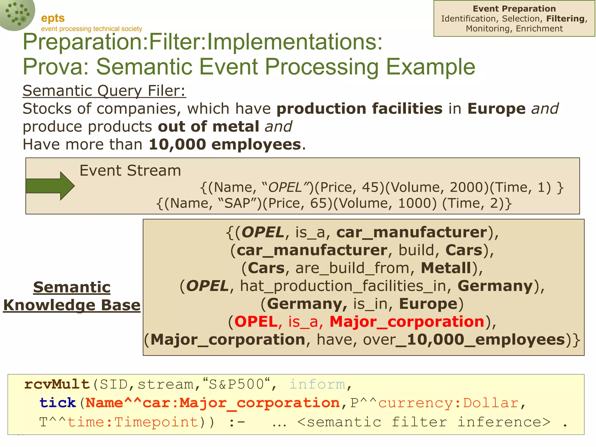Select the SAP event stream entry
596x447 pixels.
coord(334,203)
